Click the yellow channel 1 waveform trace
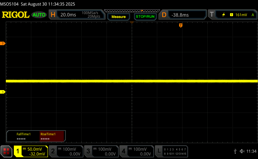 [132, 81]
